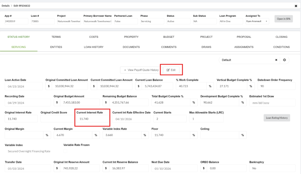View the Loan History tab

click(94, 47)
